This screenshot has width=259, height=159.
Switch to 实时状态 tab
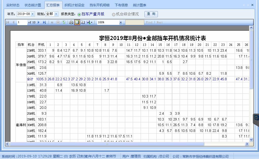[x=13, y=5]
